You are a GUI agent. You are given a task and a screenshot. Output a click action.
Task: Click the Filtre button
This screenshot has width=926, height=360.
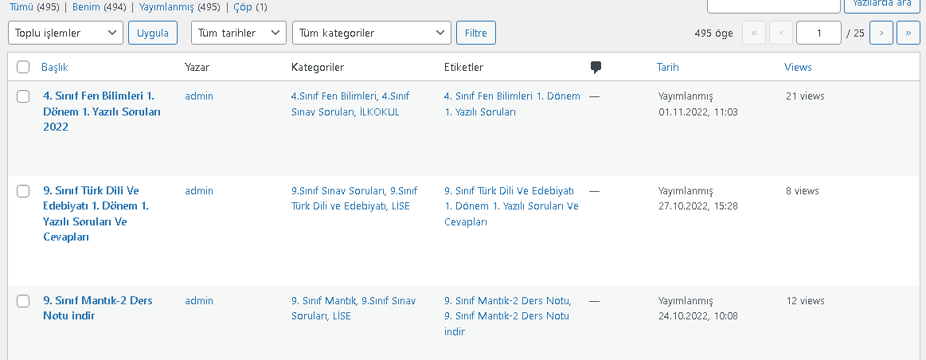[476, 33]
